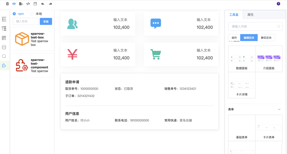Click the 安装 install button

pos(46,22)
